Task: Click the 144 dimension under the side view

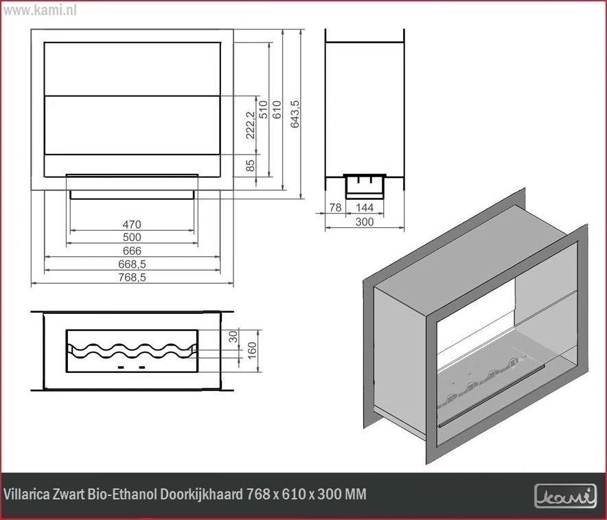Action: (365, 207)
